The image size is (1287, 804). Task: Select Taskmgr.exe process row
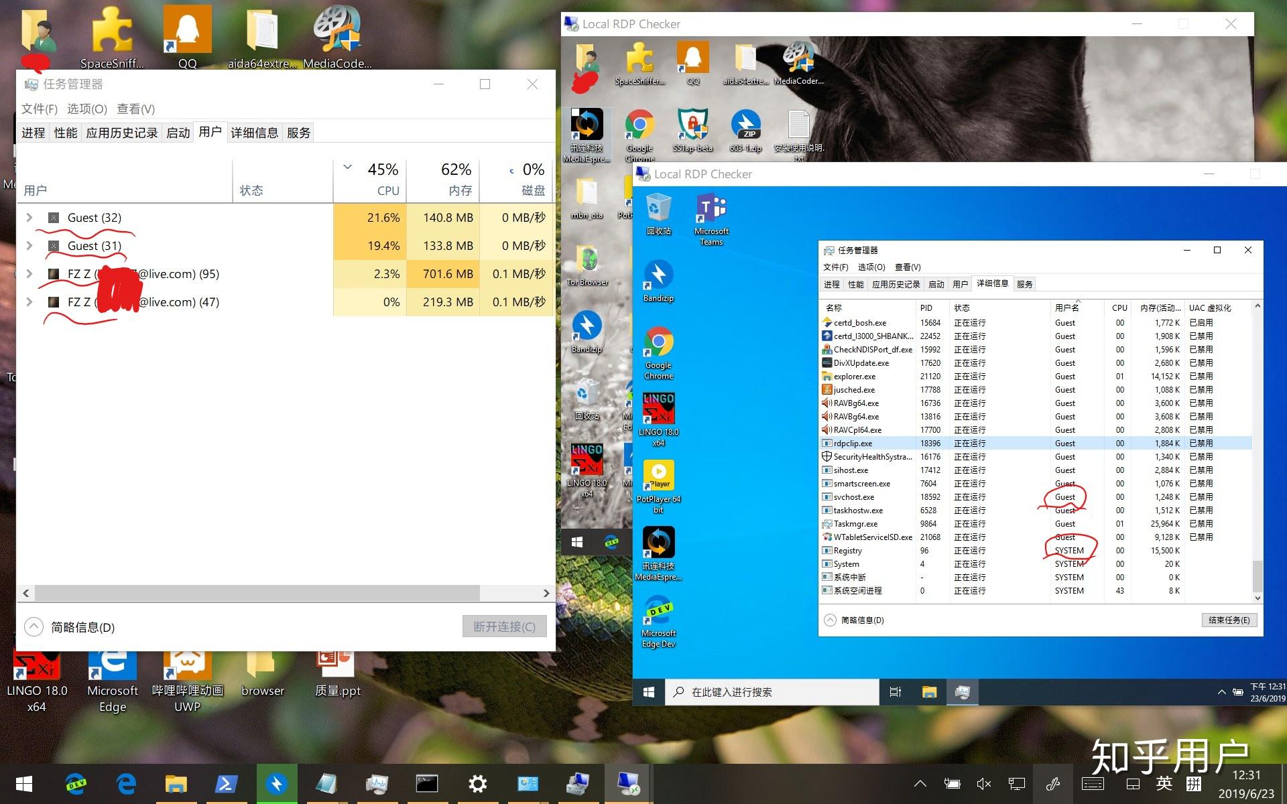click(x=1036, y=524)
